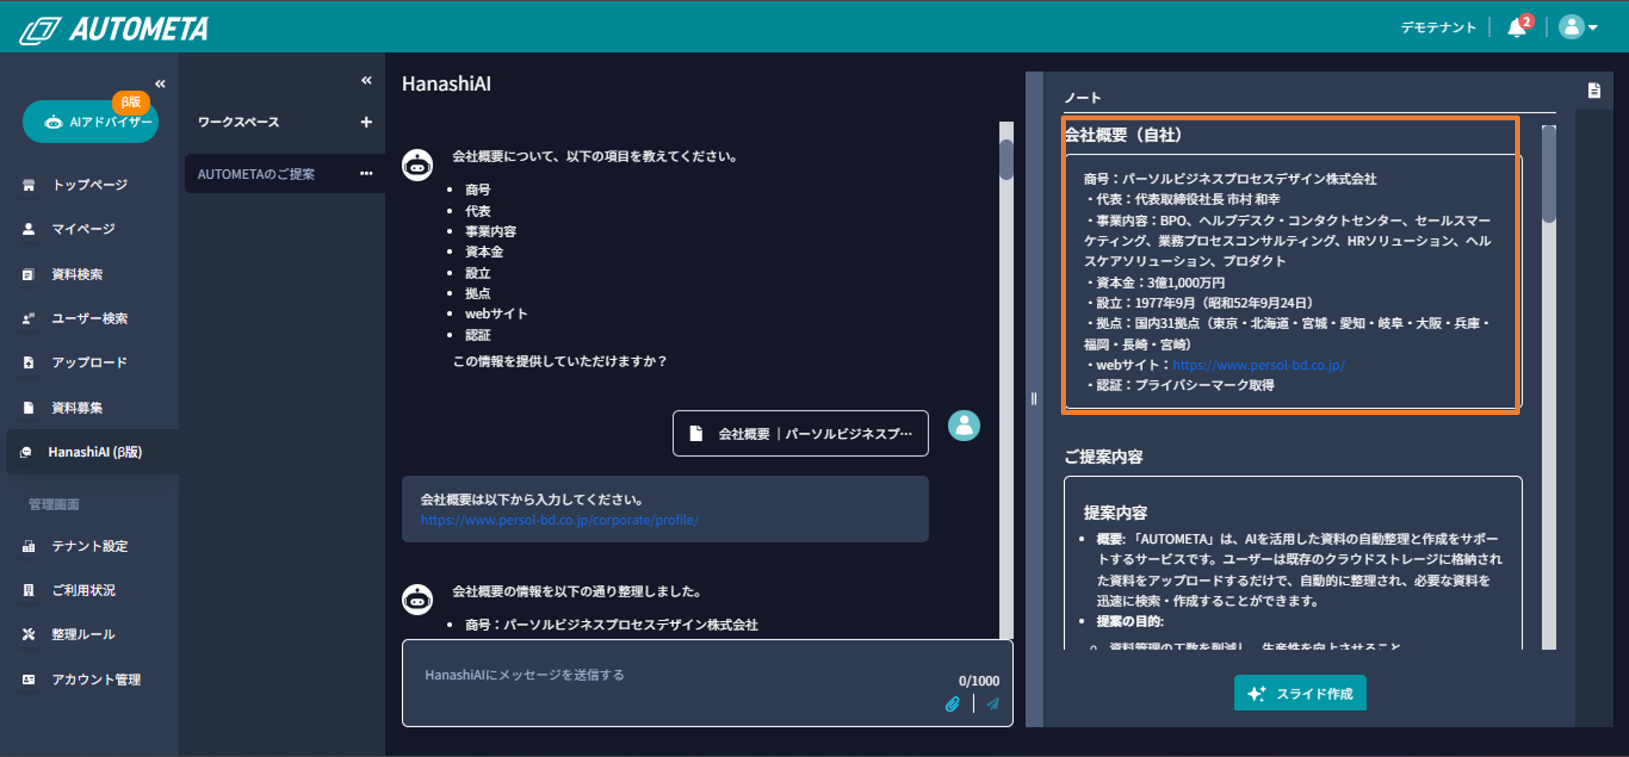Click the bot avatar next to 整理しました message
This screenshot has width=1629, height=757.
click(x=417, y=599)
